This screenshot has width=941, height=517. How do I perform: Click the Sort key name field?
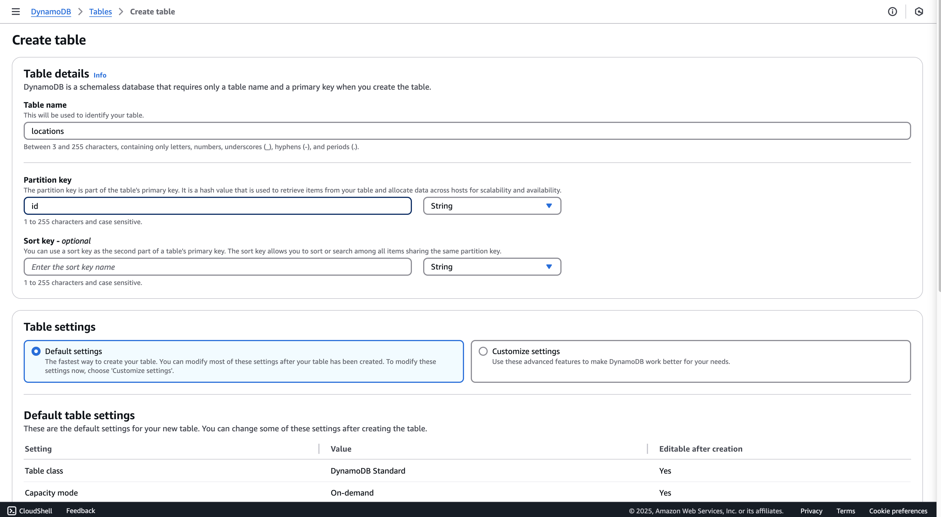click(218, 267)
